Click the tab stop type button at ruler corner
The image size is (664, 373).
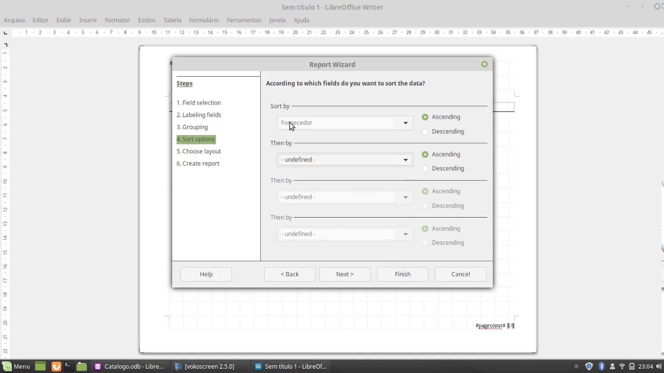point(6,33)
